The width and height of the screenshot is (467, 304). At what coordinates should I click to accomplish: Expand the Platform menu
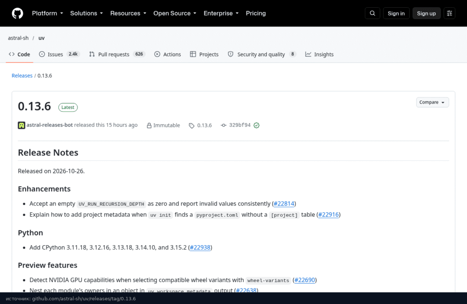pyautogui.click(x=47, y=13)
